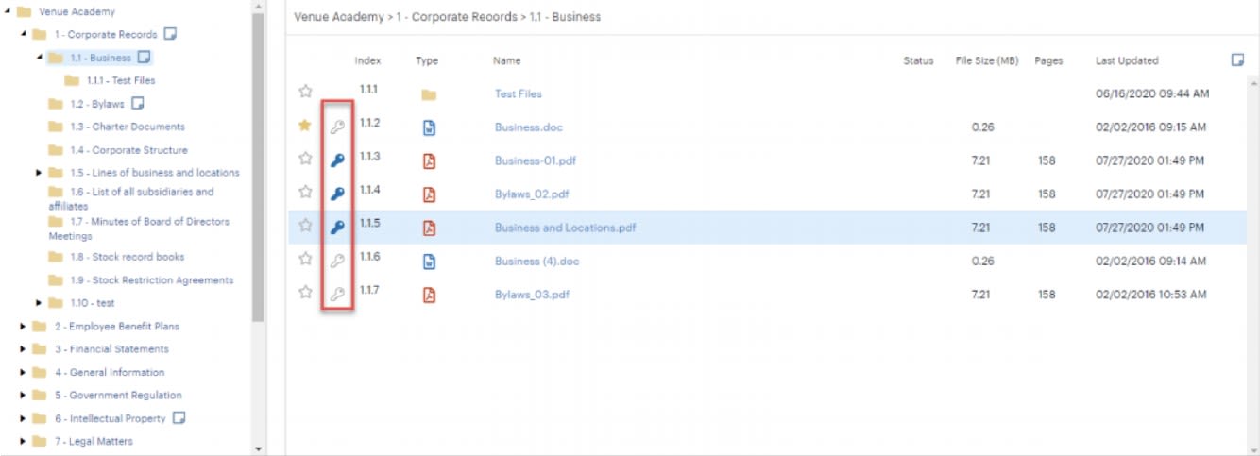Screen dimensions: 1260x456
Task: Open the Business-01.pdf link
Action: coord(536,160)
